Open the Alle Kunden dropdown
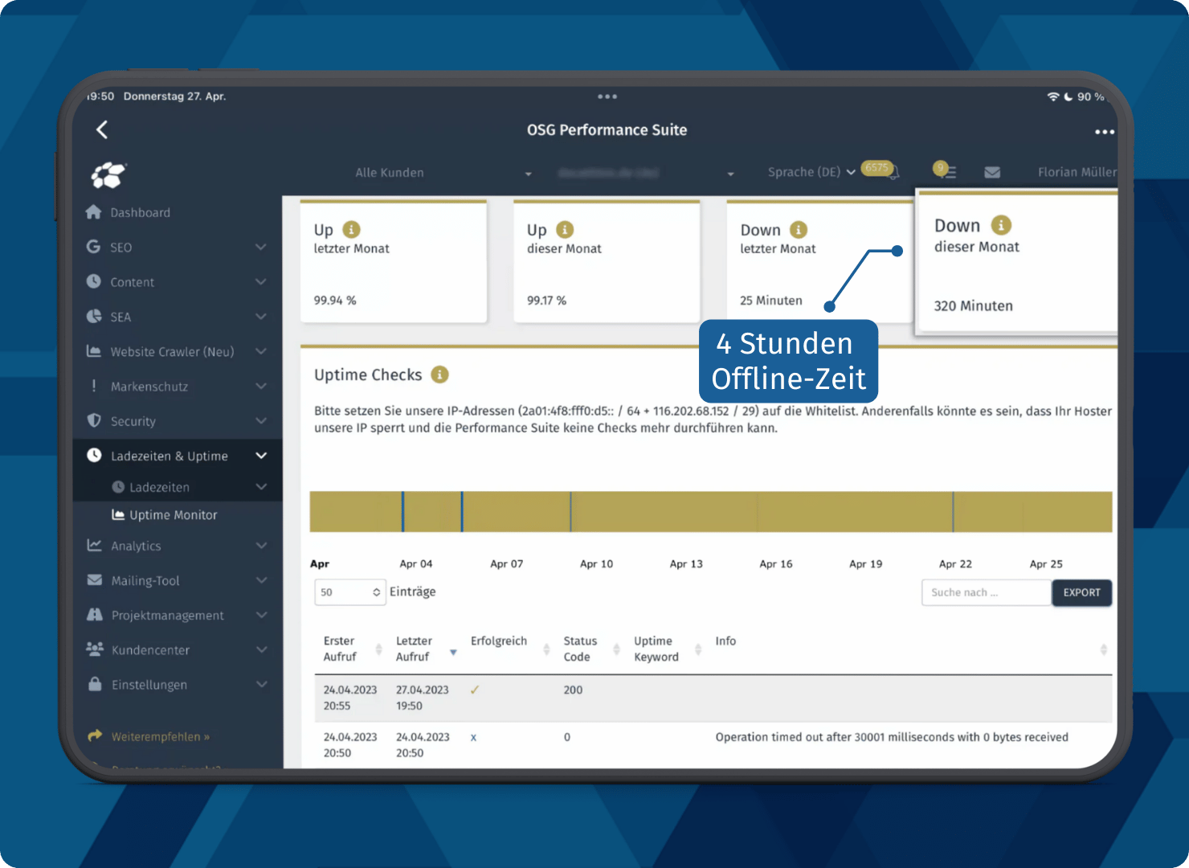The image size is (1189, 868). pyautogui.click(x=443, y=173)
